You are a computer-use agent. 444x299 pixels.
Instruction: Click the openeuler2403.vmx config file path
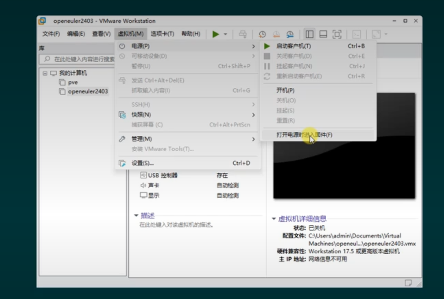coord(362,240)
